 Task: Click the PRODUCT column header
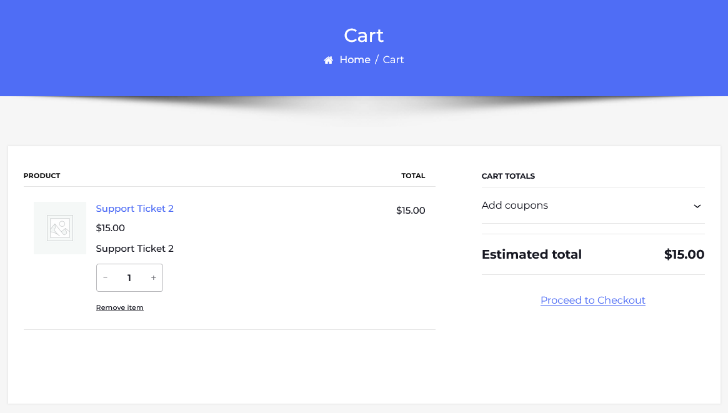pos(42,176)
